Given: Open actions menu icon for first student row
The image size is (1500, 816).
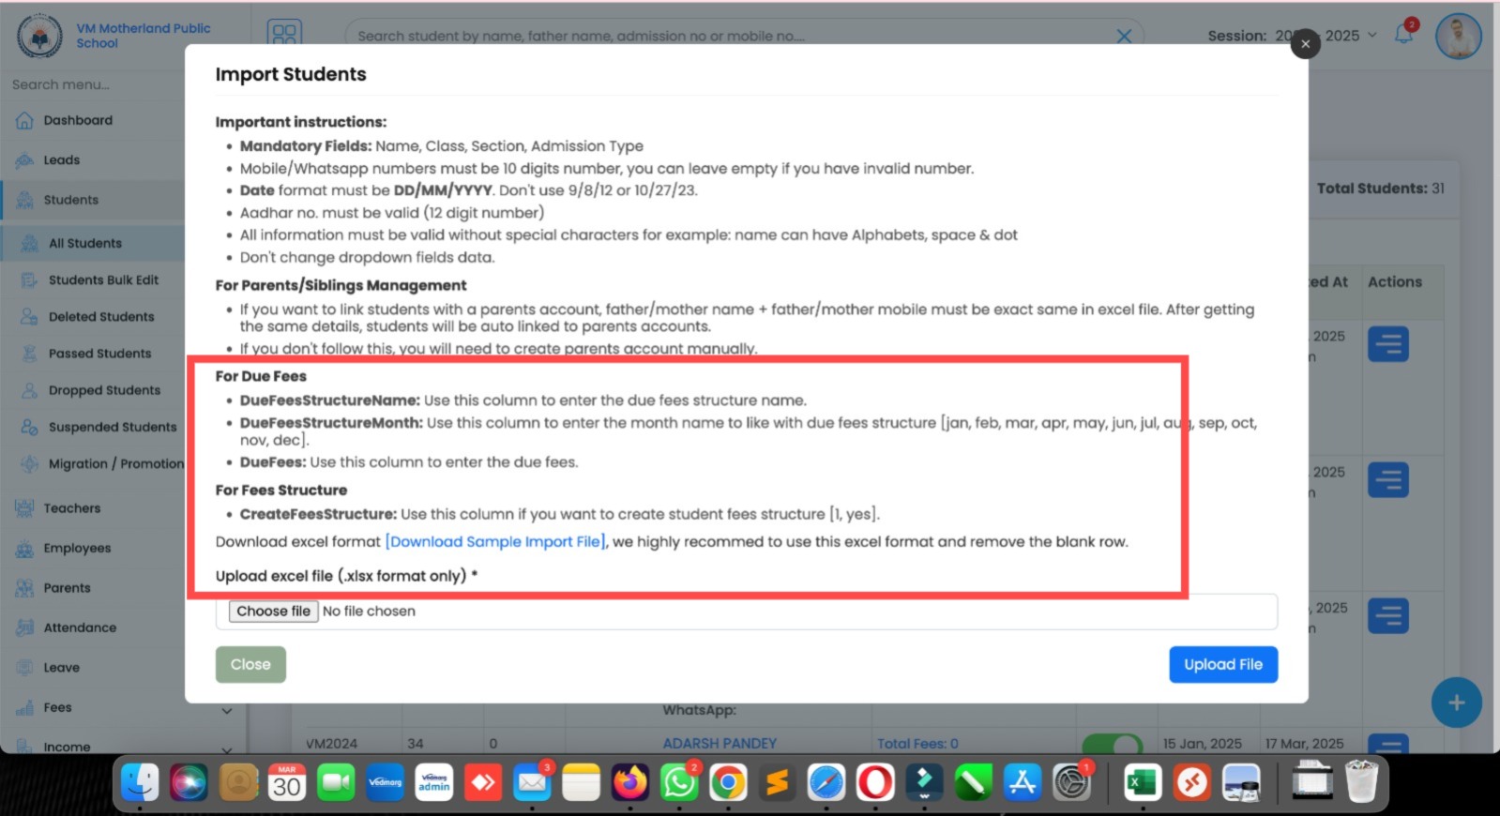Looking at the screenshot, I should click(1387, 344).
